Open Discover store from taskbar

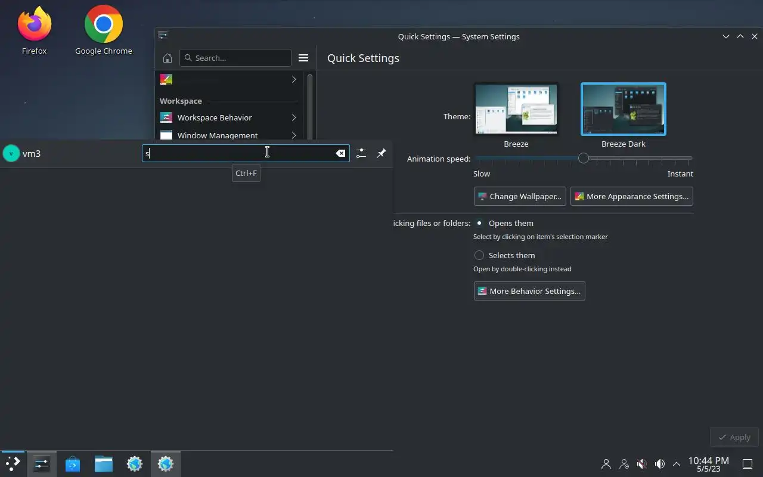point(73,463)
